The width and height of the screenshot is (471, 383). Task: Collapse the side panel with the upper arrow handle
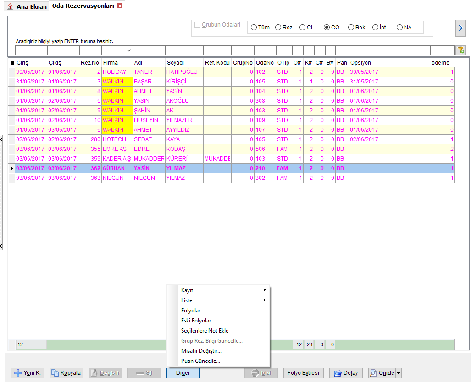coord(1,139)
